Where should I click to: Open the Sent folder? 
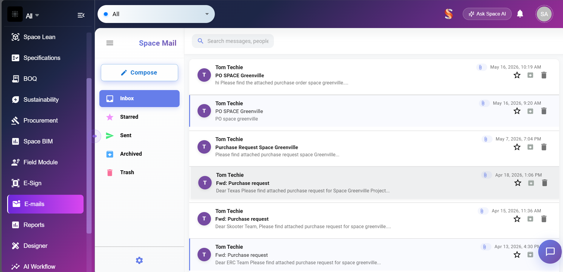coord(139,135)
